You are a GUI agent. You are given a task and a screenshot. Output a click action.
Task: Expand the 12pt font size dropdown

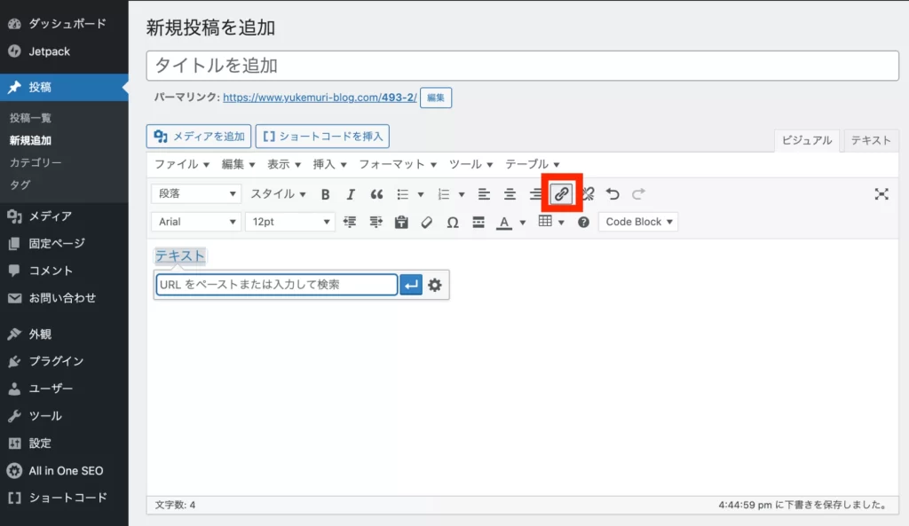289,222
